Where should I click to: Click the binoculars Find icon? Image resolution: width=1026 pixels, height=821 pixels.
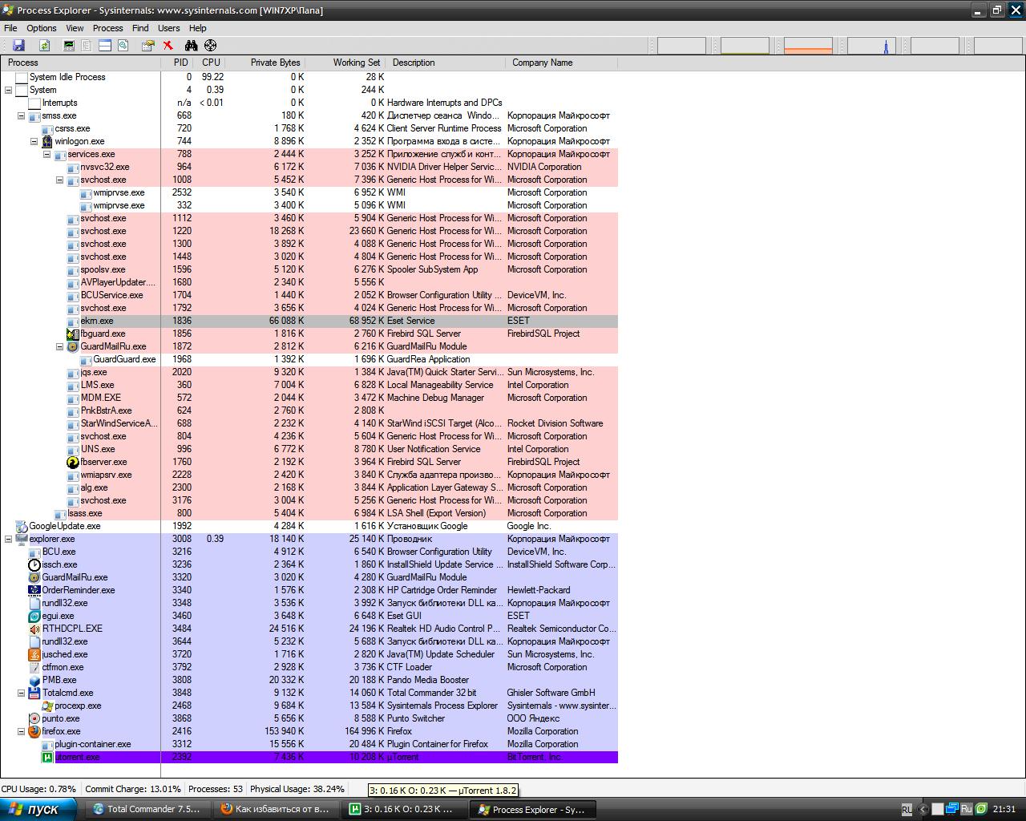coord(191,46)
